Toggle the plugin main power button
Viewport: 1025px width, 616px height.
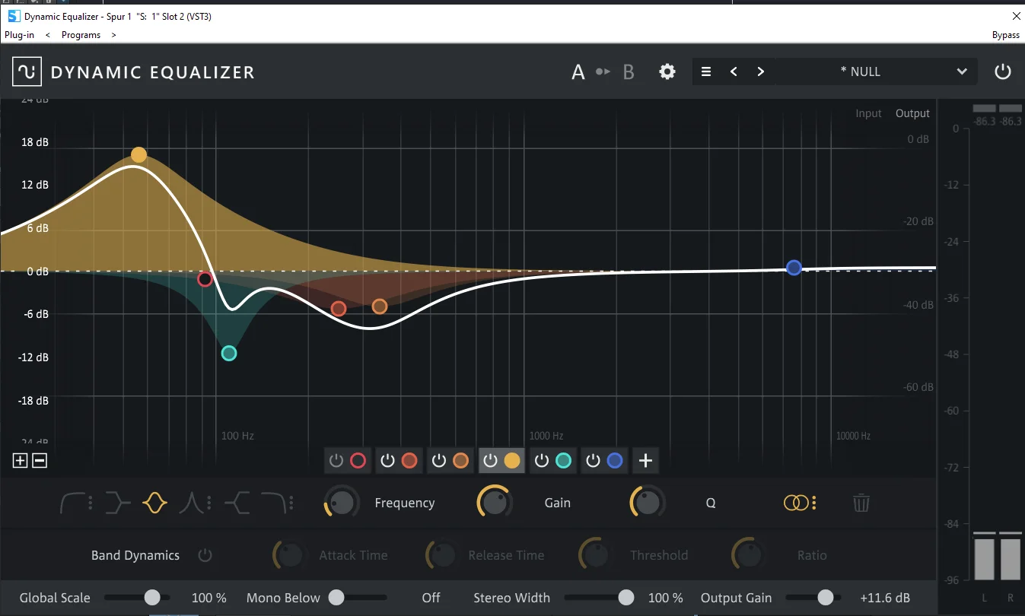(x=1003, y=71)
